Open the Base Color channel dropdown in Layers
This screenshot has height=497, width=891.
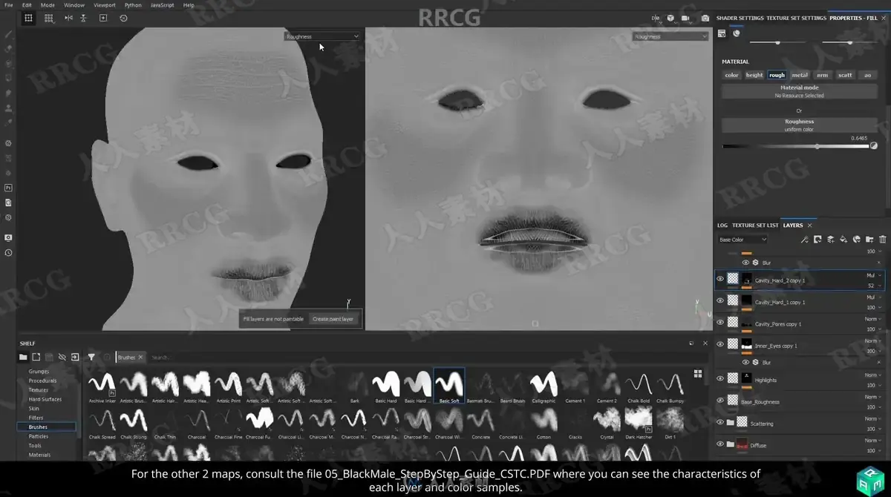point(742,240)
